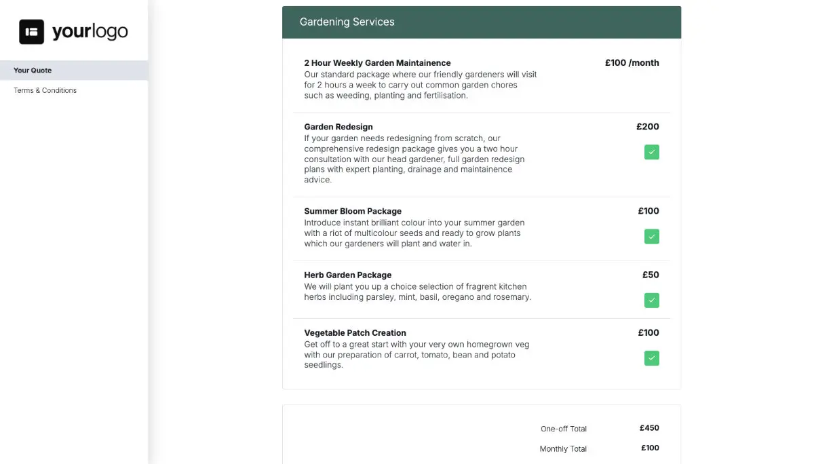
Task: Click the Gardening Services header bar
Action: 482,22
